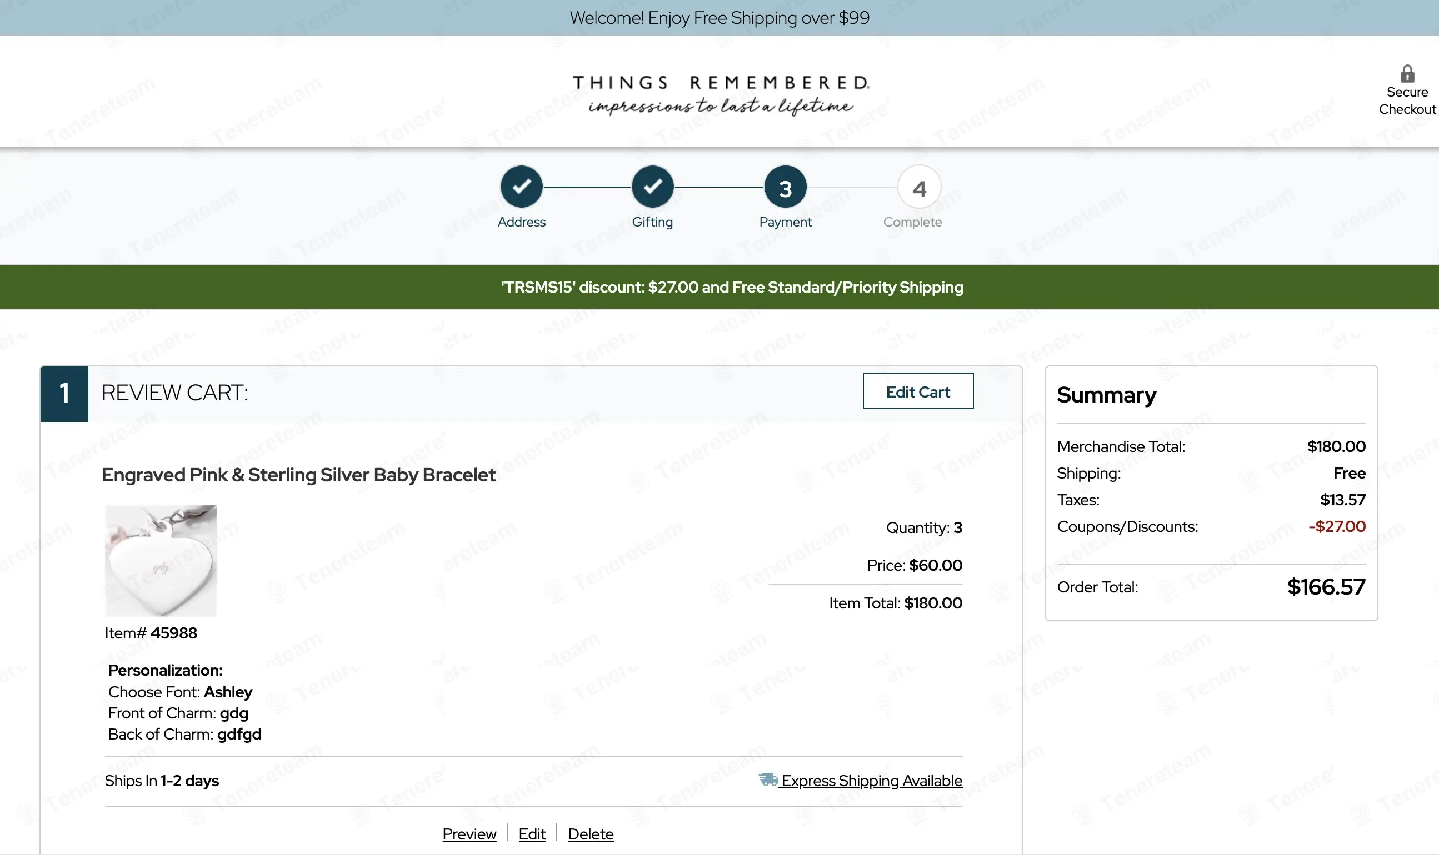This screenshot has width=1439, height=855.
Task: Click the Shipping value Free
Action: [1350, 473]
